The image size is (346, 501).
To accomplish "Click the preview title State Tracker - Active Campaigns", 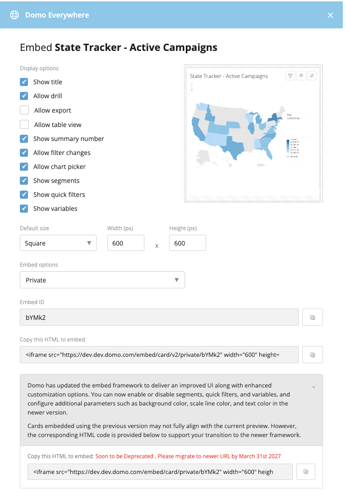I will (229, 76).
